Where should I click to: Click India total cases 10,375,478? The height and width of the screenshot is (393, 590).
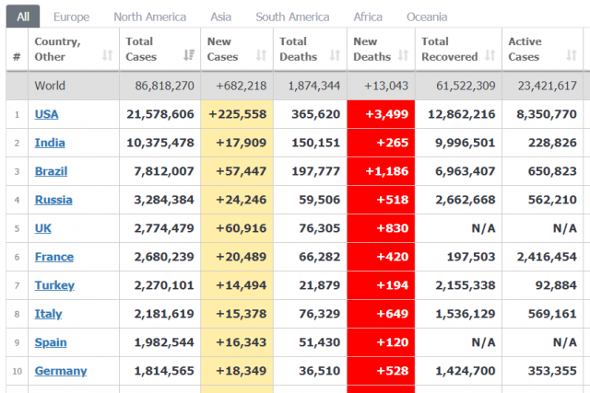(160, 143)
